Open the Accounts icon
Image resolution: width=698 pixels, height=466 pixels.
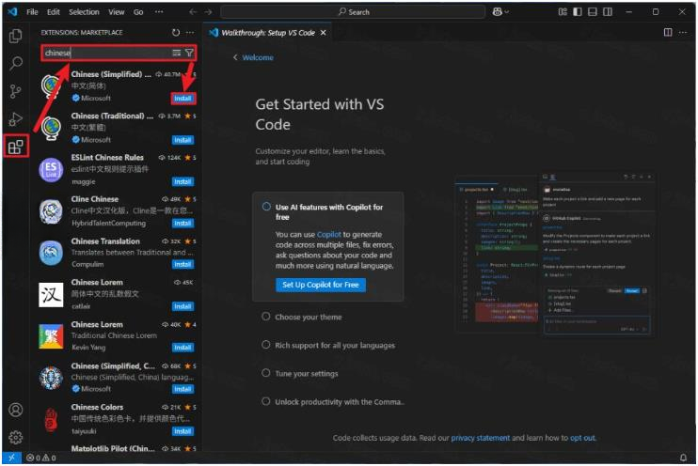(16, 410)
